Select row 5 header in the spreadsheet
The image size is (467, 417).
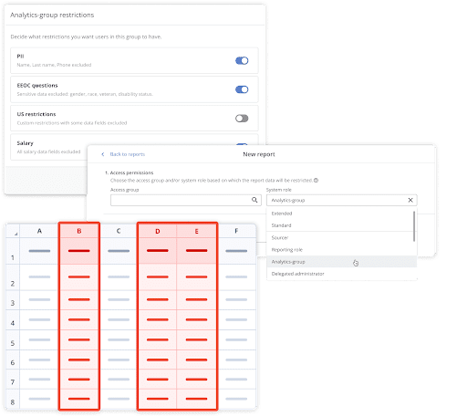[13, 339]
